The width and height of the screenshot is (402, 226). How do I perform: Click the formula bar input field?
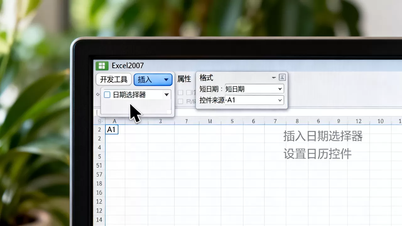coord(248,112)
